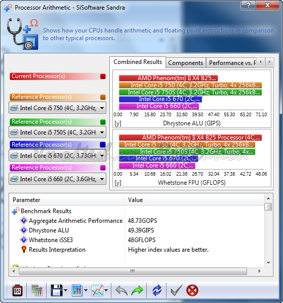
Task: Open the benchmark options mixer icon
Action: tap(17, 290)
